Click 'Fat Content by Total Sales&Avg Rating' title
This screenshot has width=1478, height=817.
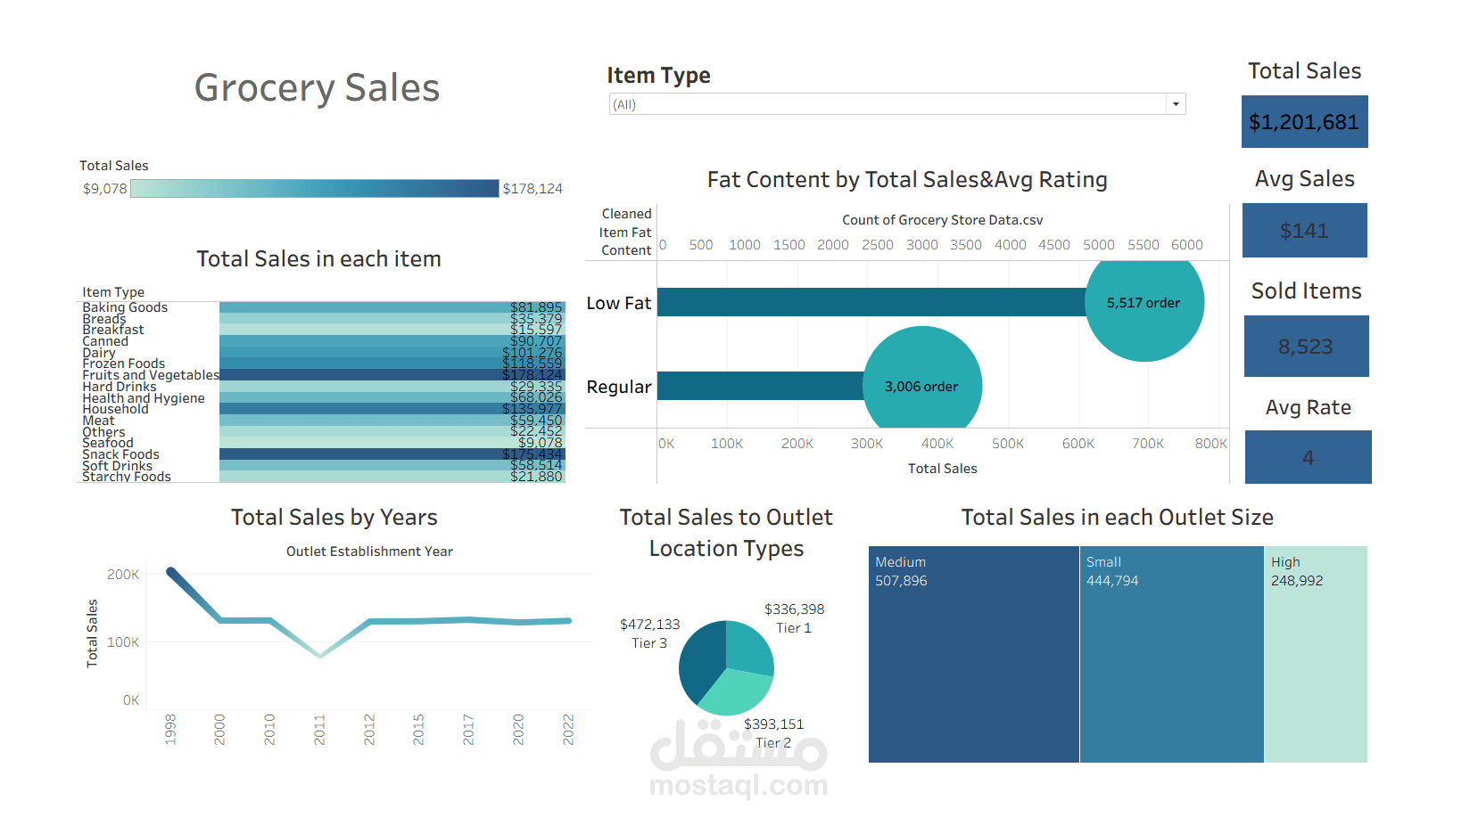[x=907, y=180]
